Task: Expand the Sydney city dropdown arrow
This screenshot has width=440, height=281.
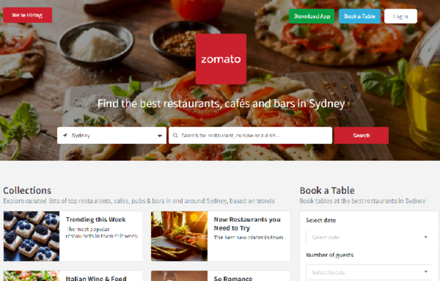Action: point(160,136)
